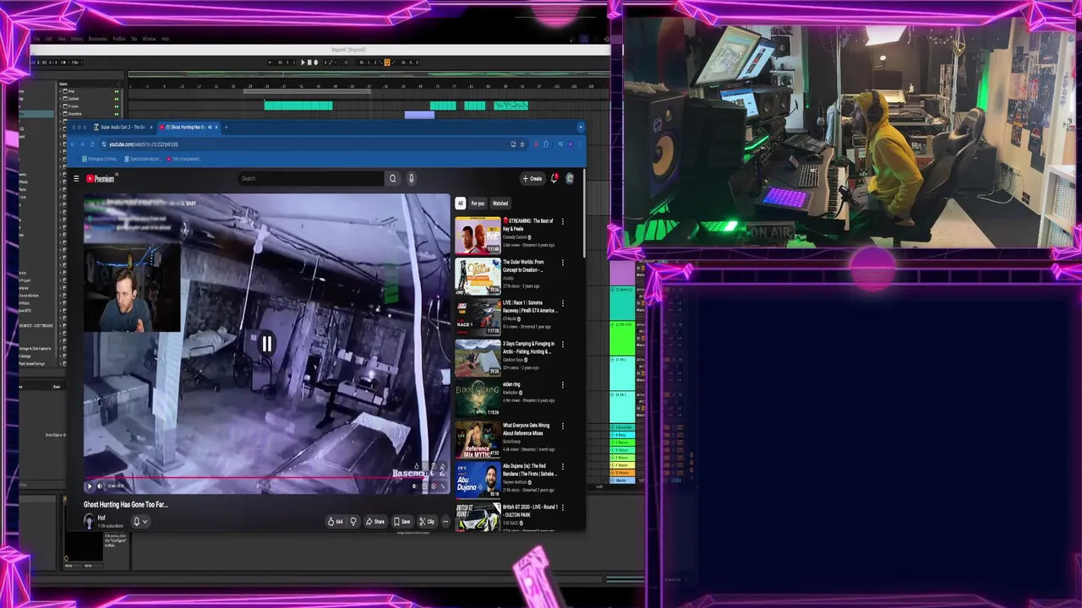The image size is (1082, 608).
Task: Seek using the red video progress bar
Action: tap(266, 478)
